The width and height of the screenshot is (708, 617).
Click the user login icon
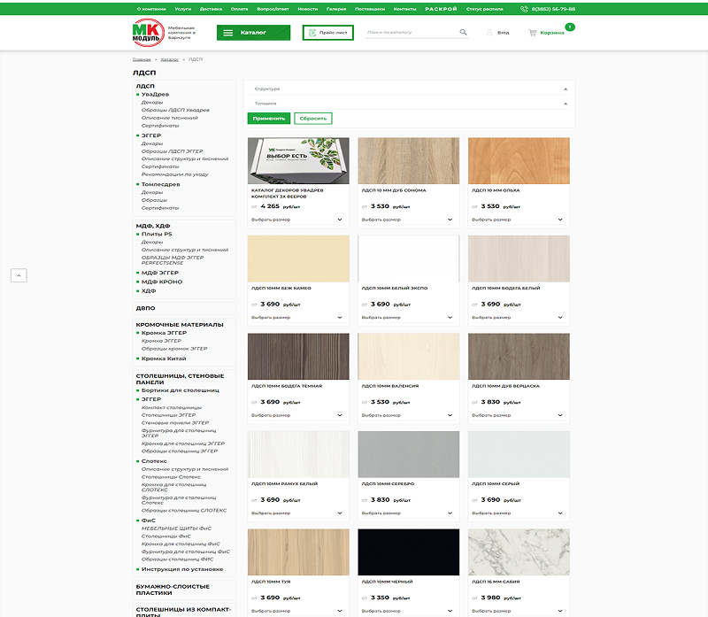tap(489, 33)
